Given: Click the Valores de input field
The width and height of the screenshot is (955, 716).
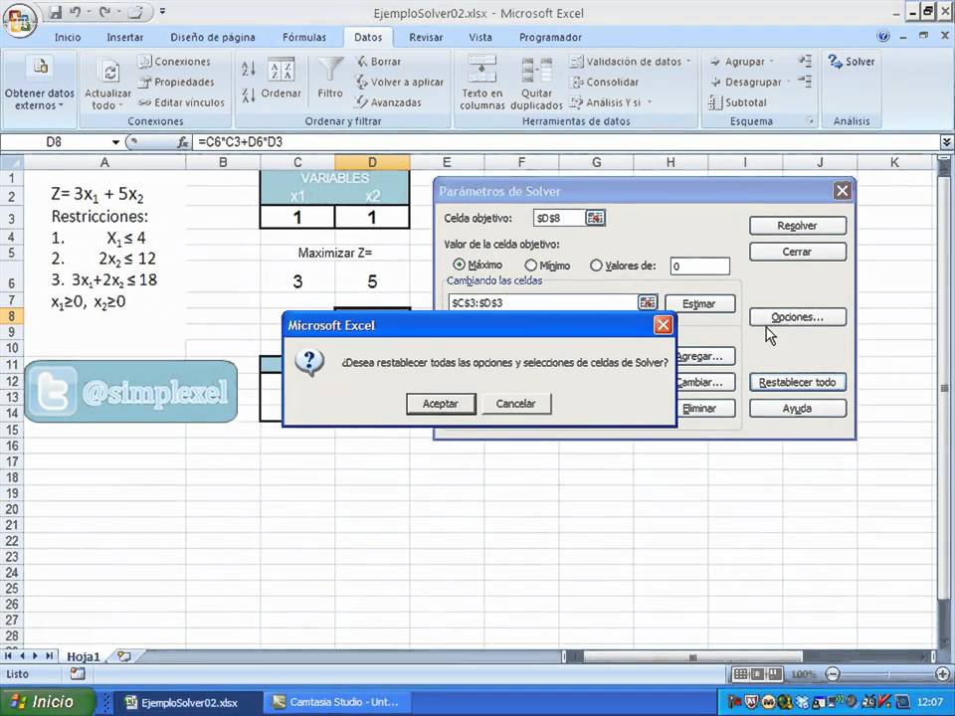Looking at the screenshot, I should [x=699, y=267].
